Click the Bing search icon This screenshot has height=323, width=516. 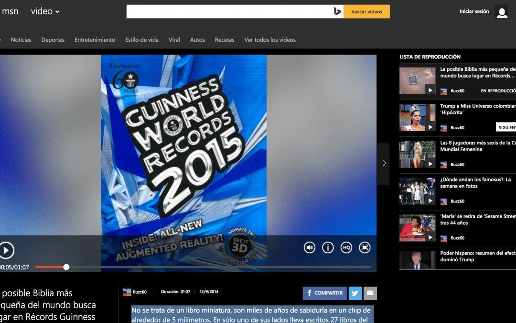click(x=337, y=11)
